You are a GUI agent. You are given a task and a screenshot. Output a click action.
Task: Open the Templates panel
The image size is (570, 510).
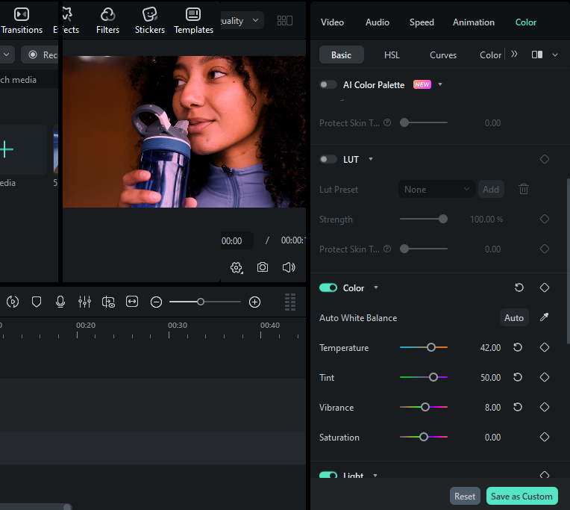click(x=193, y=21)
